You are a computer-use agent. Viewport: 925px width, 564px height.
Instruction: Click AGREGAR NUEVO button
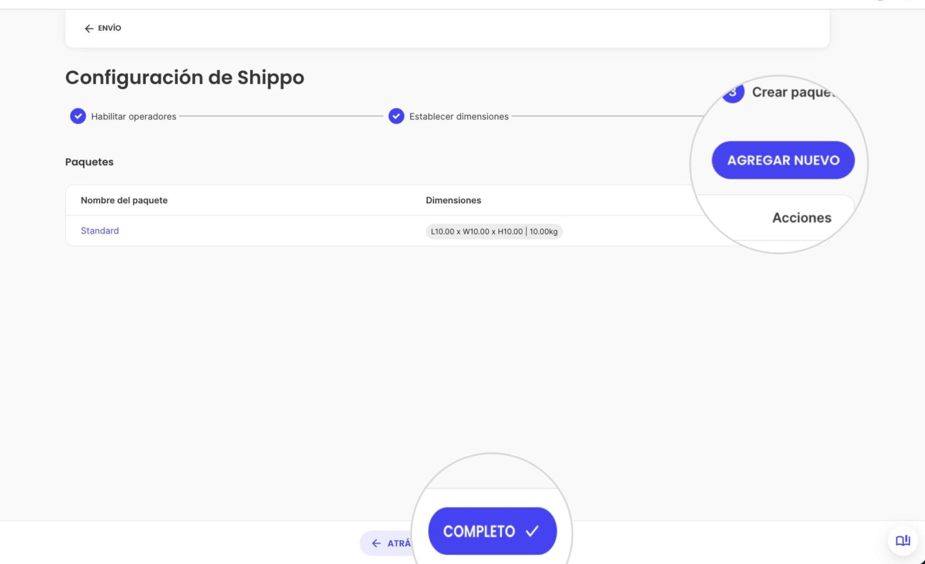click(783, 160)
